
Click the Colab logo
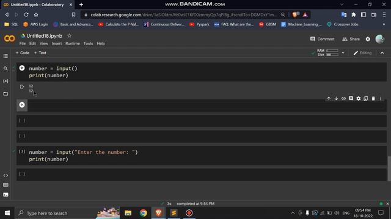point(10,38)
